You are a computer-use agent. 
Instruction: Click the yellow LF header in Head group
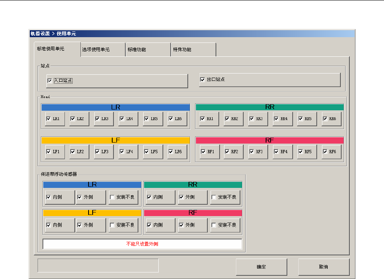pos(115,140)
